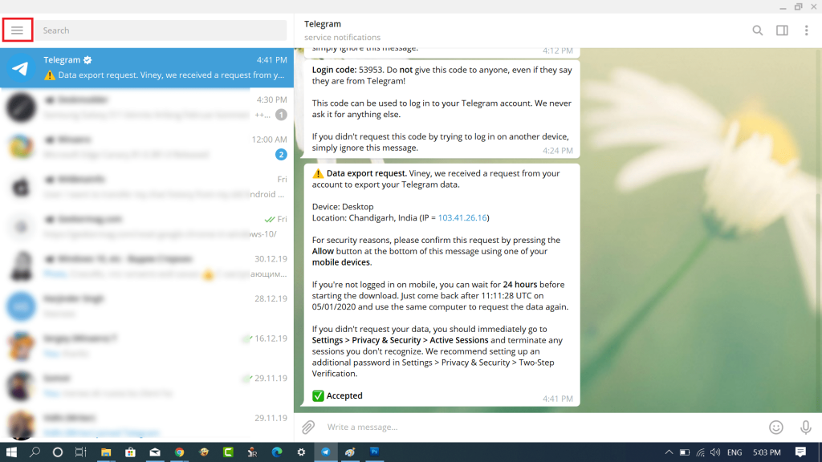
Task: Open the chat dated 30.12.19
Action: click(x=147, y=266)
